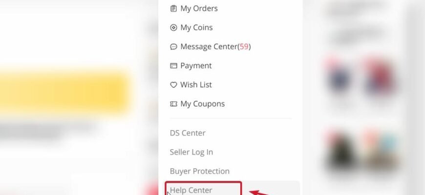The width and height of the screenshot is (425, 195).
Task: Click the credit card icon beside Payment
Action: pos(173,66)
